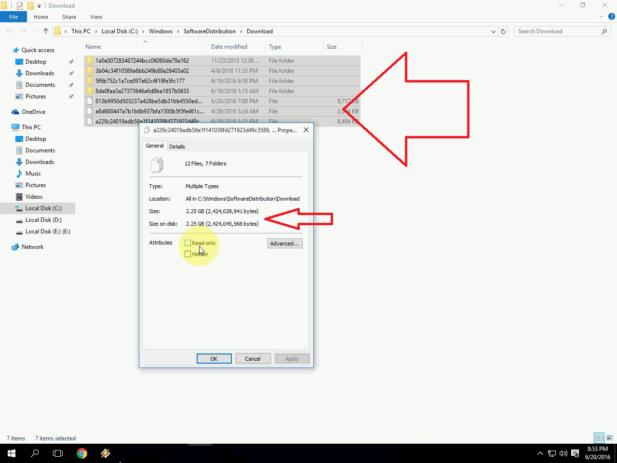
Task: Switch to the Details tab in Properties
Action: pos(177,146)
